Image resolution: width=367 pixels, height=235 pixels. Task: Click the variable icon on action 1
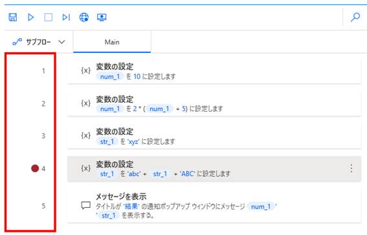pyautogui.click(x=85, y=70)
